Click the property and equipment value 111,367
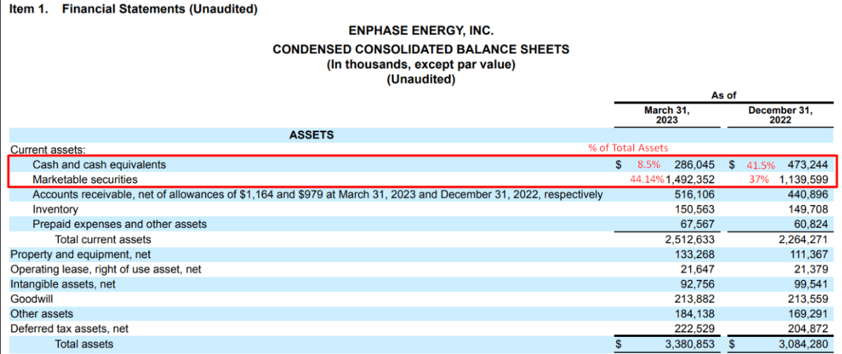 pyautogui.click(x=807, y=255)
